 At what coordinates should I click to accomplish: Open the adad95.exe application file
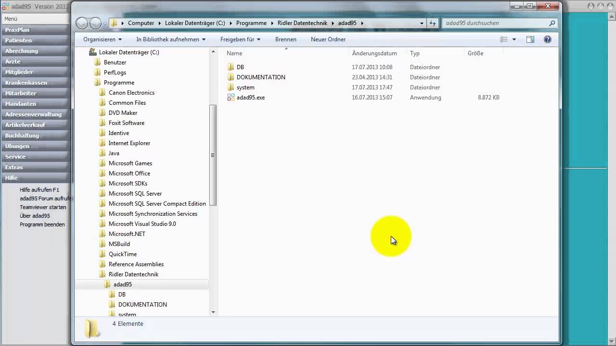[x=250, y=98]
